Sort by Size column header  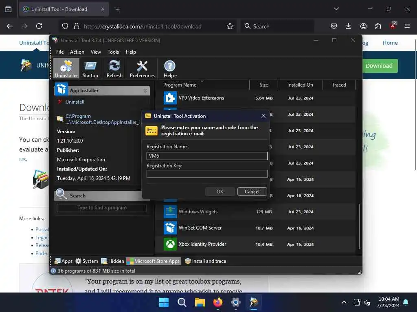[263, 85]
